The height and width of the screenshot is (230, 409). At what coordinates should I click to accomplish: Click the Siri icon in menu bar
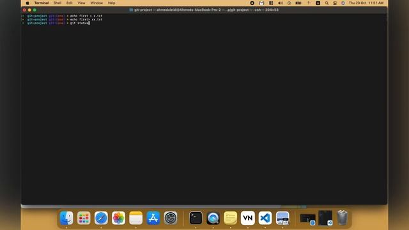[x=343, y=3]
